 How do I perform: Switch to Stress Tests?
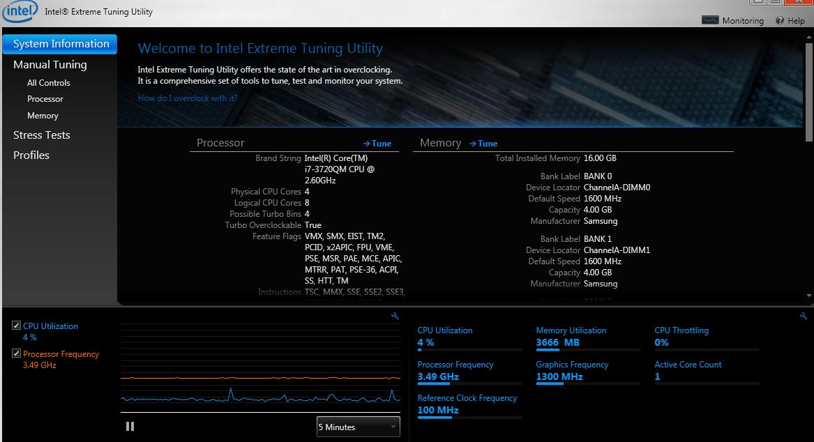42,135
